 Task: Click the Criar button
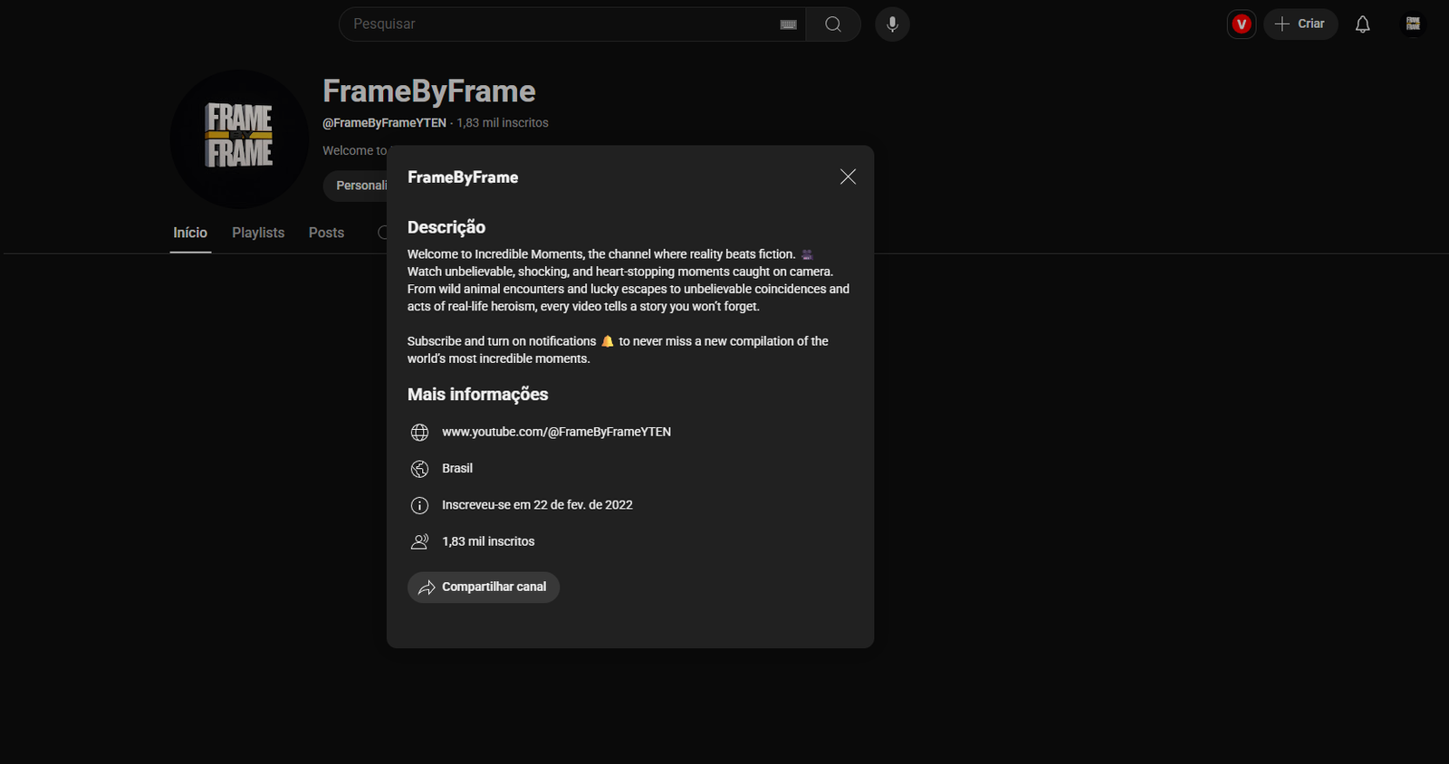coord(1300,24)
